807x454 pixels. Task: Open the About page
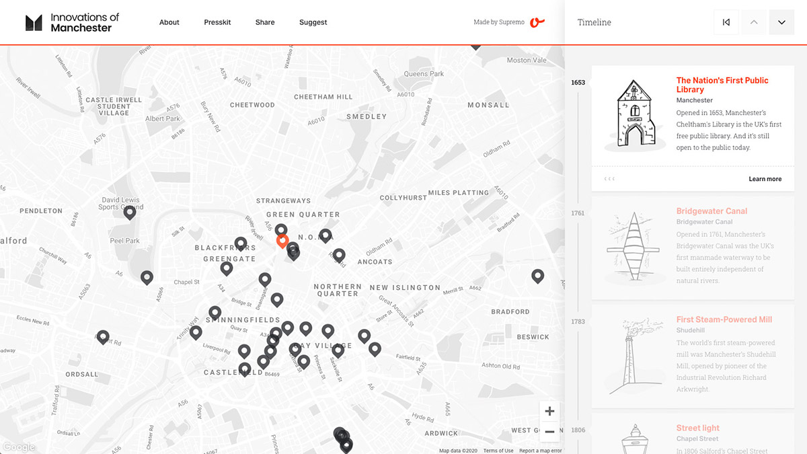169,22
